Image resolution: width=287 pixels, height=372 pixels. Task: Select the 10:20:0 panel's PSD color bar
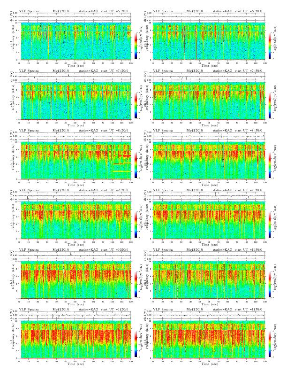136,284
